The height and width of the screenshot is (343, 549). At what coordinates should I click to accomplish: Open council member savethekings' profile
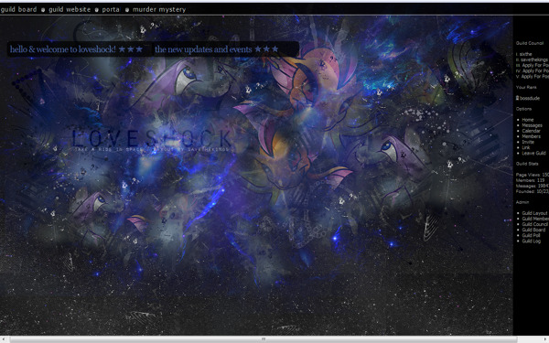[534, 59]
